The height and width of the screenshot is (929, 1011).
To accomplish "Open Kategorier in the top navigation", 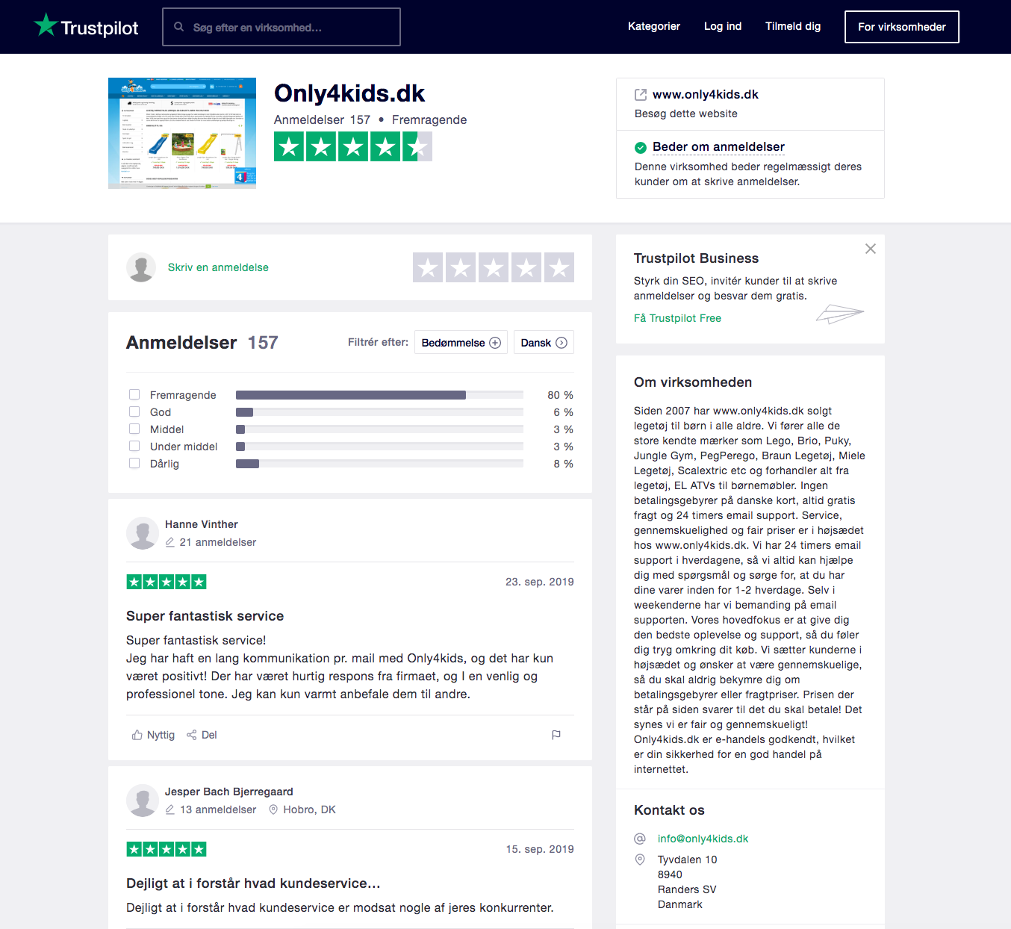I will (654, 26).
